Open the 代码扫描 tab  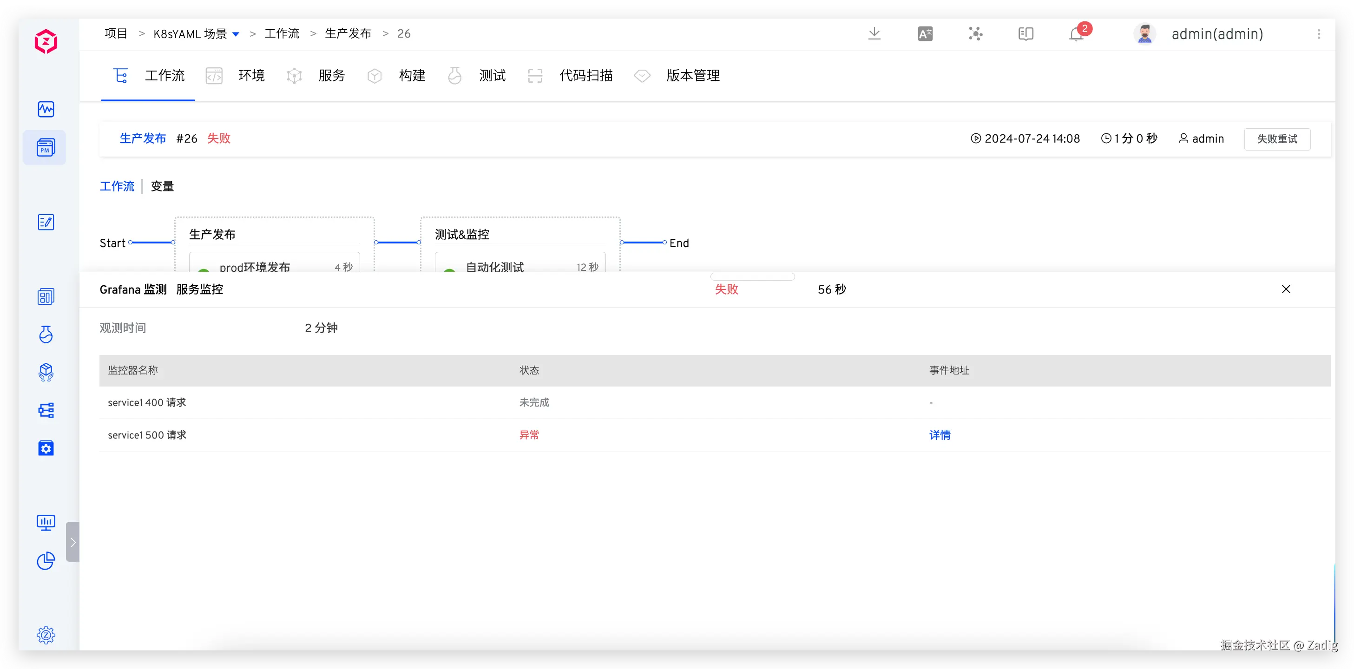click(x=585, y=76)
